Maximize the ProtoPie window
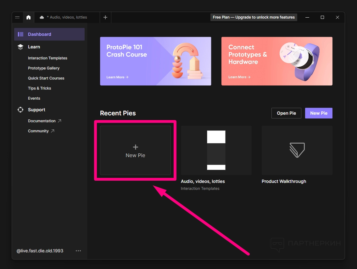 (322, 17)
